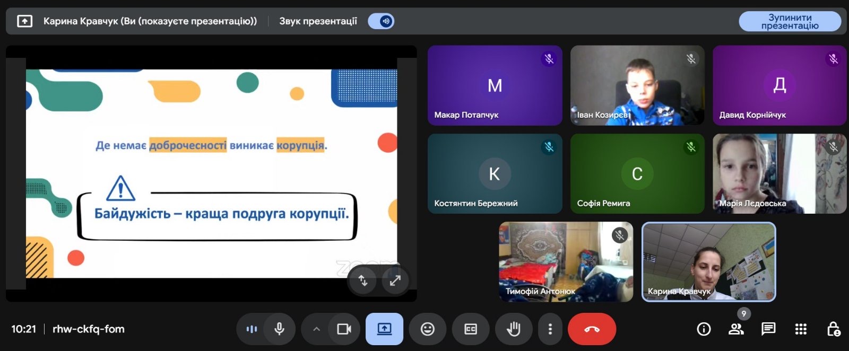Expand video settings chevron arrow

point(316,329)
